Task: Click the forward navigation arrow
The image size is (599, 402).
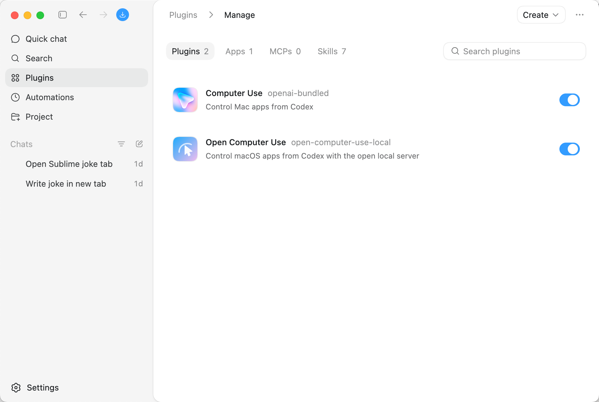Action: [103, 15]
